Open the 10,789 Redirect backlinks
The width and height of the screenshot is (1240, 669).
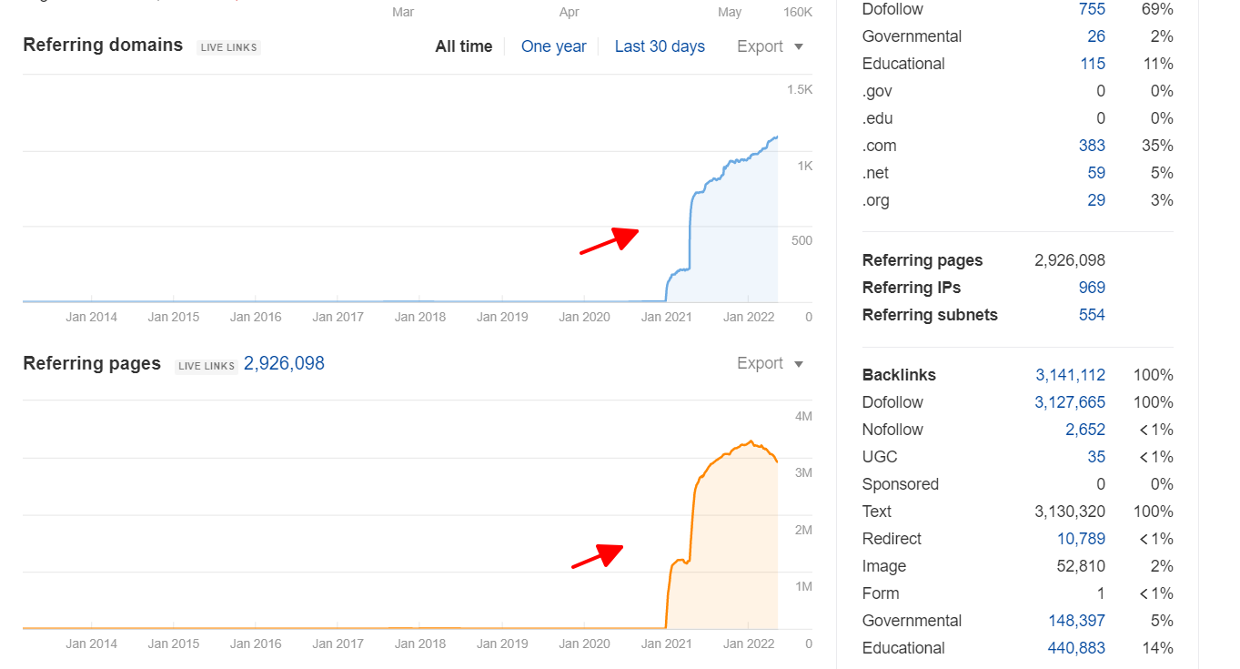click(x=1081, y=539)
